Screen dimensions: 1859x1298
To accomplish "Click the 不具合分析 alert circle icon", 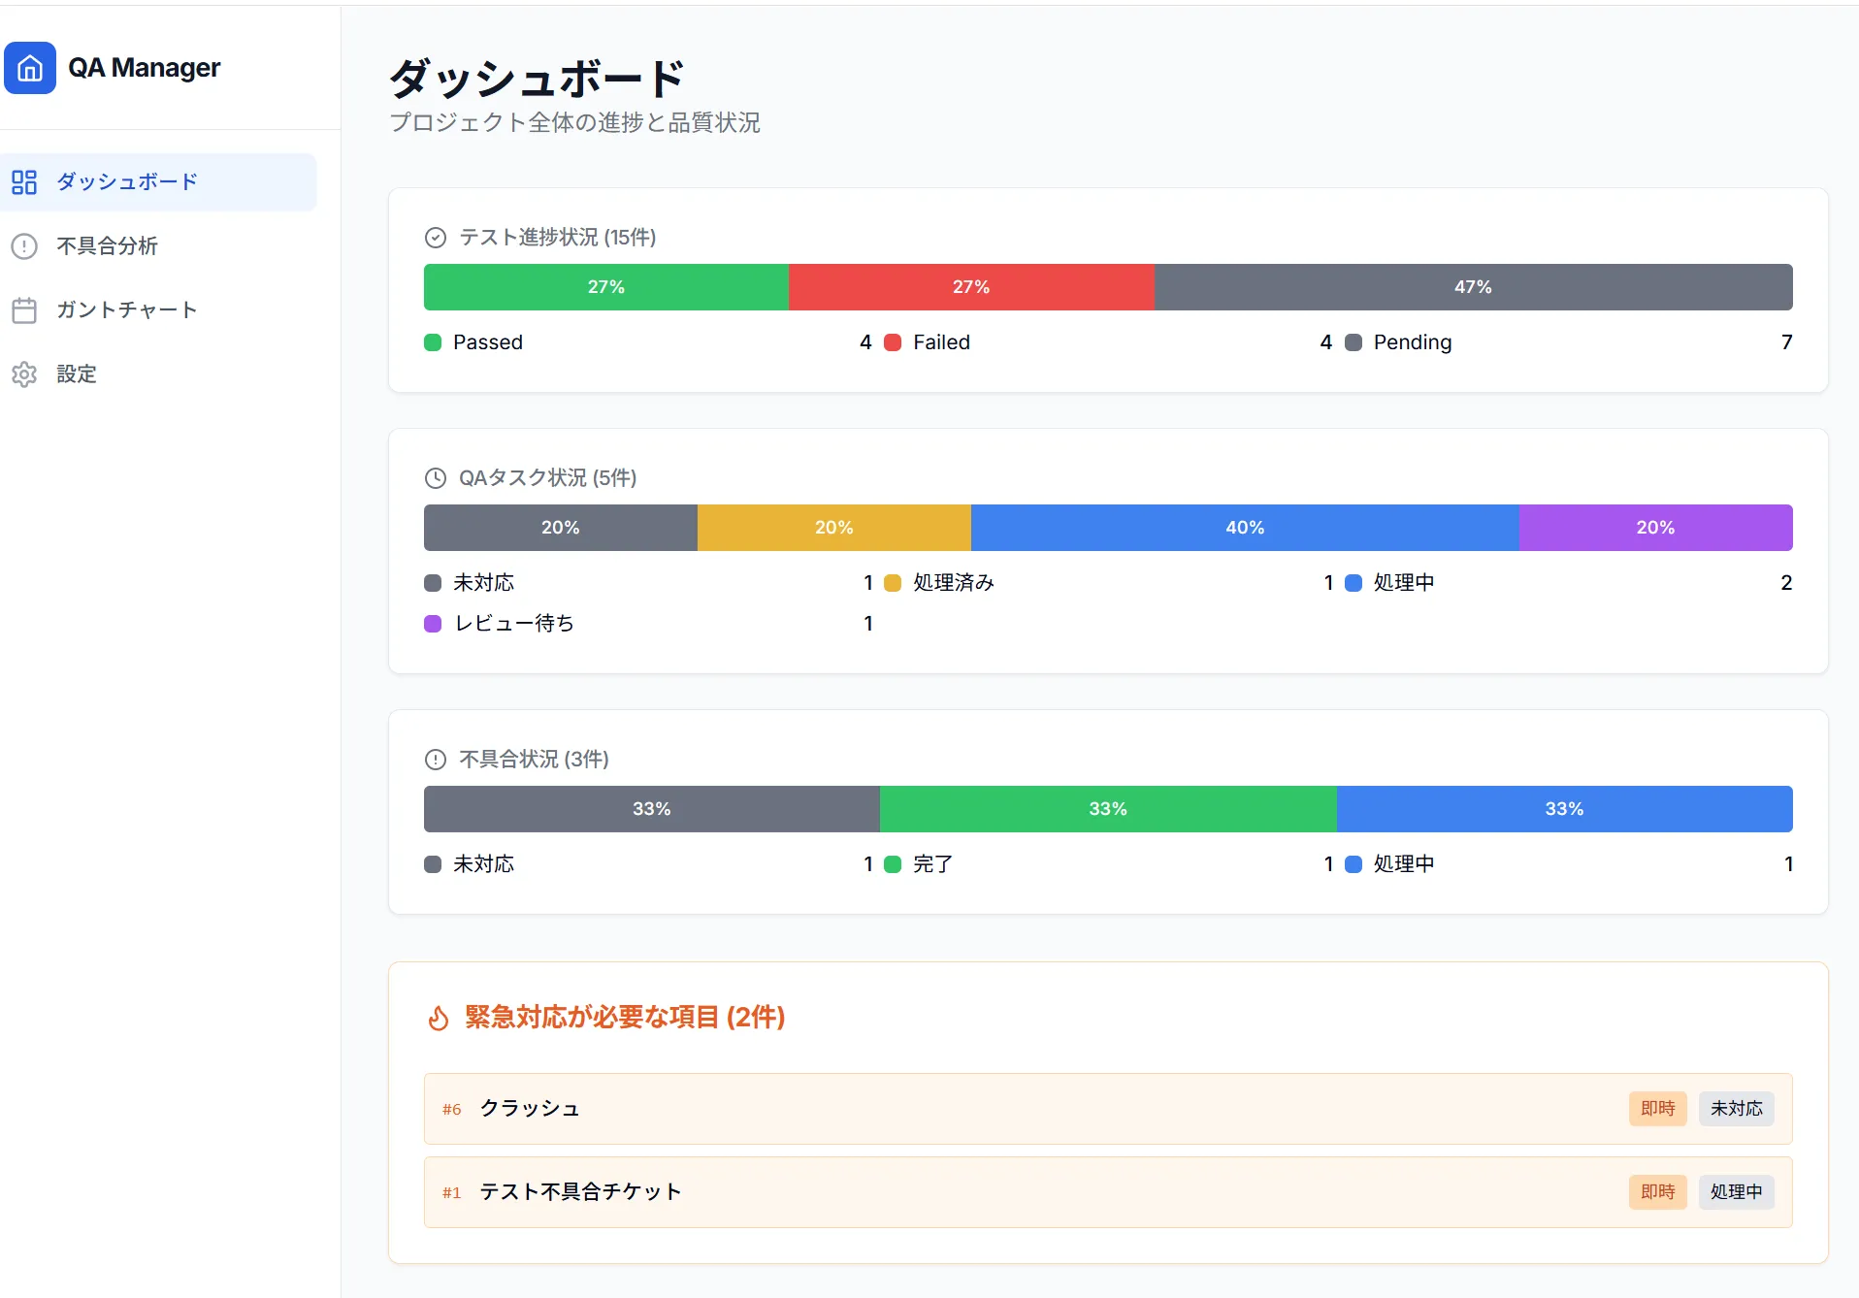I will pos(24,246).
